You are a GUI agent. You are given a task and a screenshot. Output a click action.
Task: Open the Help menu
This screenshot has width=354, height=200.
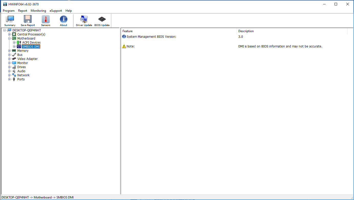point(69,11)
